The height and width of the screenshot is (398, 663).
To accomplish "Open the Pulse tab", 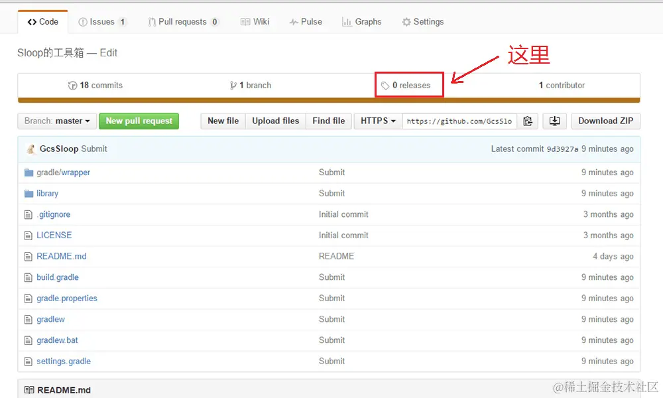I will pyautogui.click(x=306, y=22).
